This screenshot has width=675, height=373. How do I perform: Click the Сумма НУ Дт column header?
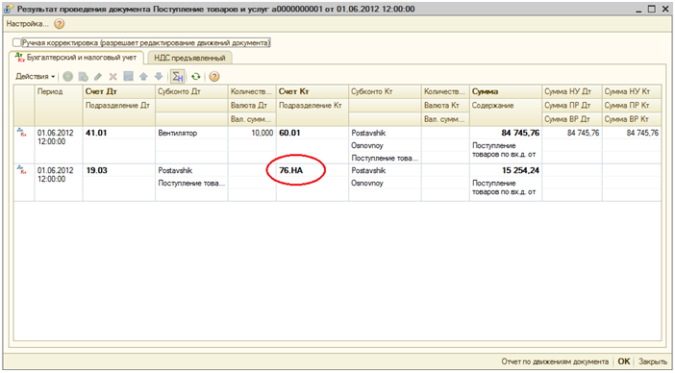(572, 91)
